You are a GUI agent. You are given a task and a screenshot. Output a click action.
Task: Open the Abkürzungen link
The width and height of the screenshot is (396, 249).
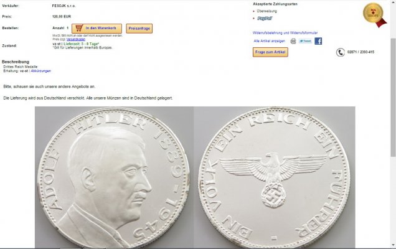(x=41, y=71)
